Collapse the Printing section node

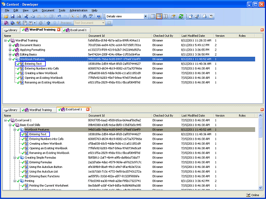coord(15,181)
